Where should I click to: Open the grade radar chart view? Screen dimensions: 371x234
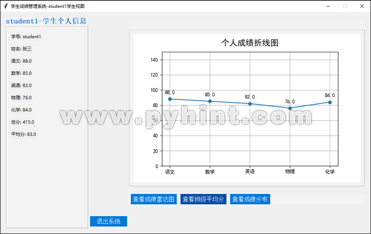pyautogui.click(x=154, y=199)
